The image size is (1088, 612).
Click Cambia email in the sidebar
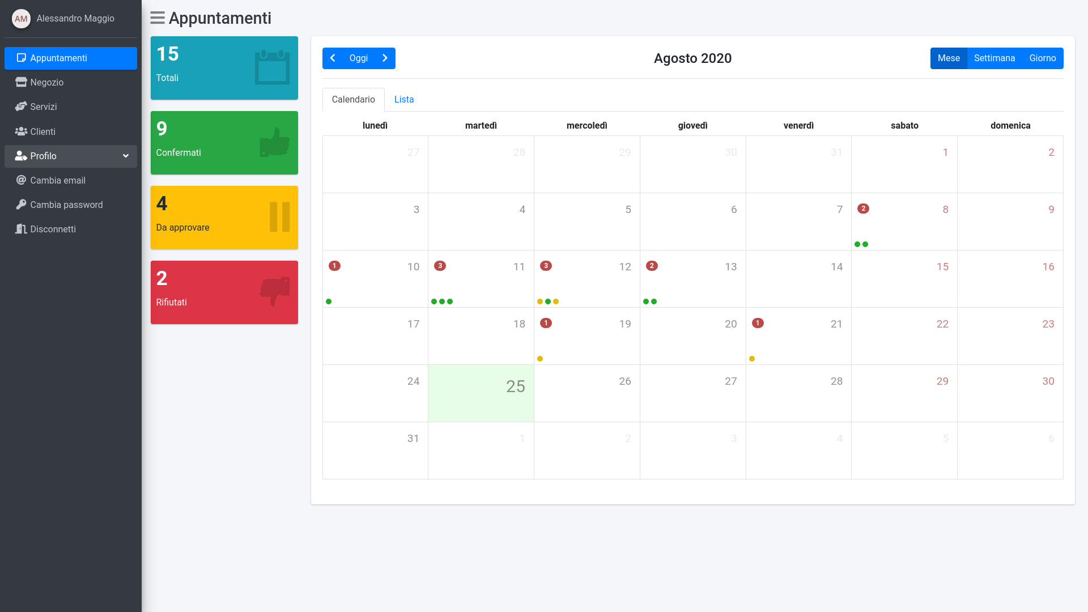click(57, 180)
